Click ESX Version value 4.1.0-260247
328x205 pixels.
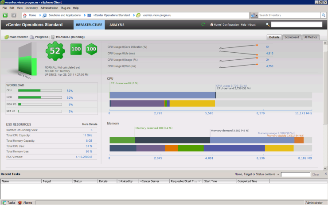(x=84, y=157)
